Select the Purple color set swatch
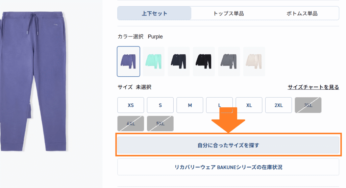 (128, 61)
